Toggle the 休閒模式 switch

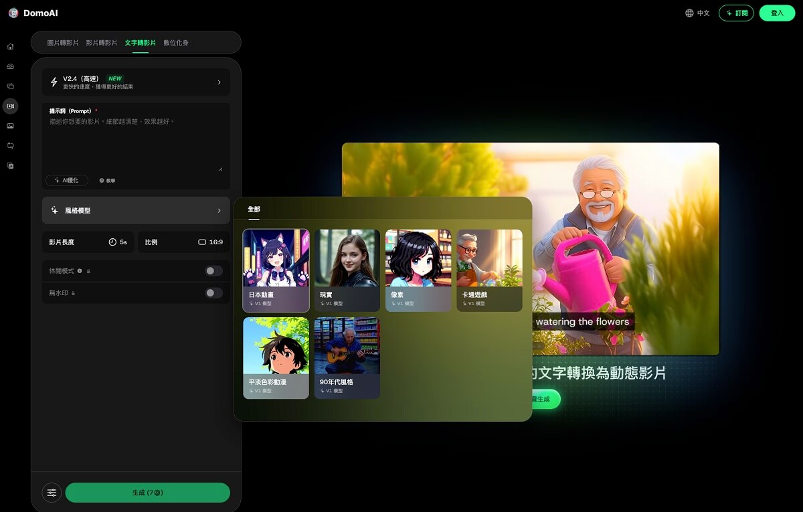213,271
